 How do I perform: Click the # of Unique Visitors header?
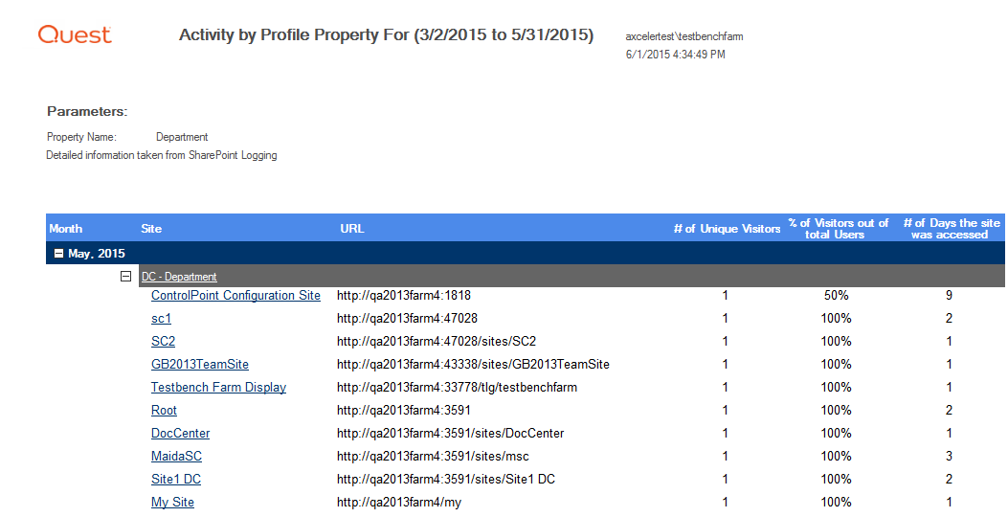coord(727,229)
